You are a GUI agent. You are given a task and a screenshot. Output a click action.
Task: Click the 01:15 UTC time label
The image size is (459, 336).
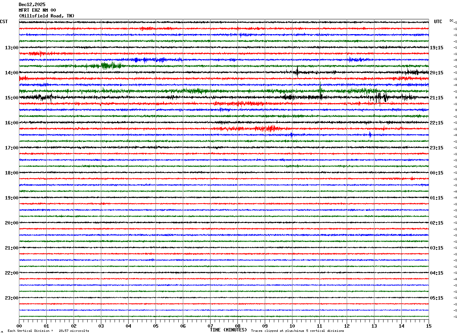pyautogui.click(x=436, y=198)
